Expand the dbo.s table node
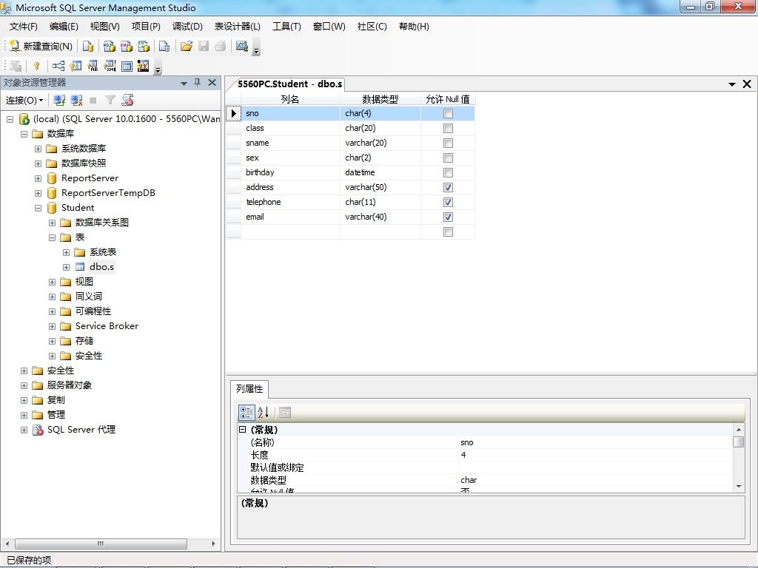The height and width of the screenshot is (568, 758). point(66,267)
